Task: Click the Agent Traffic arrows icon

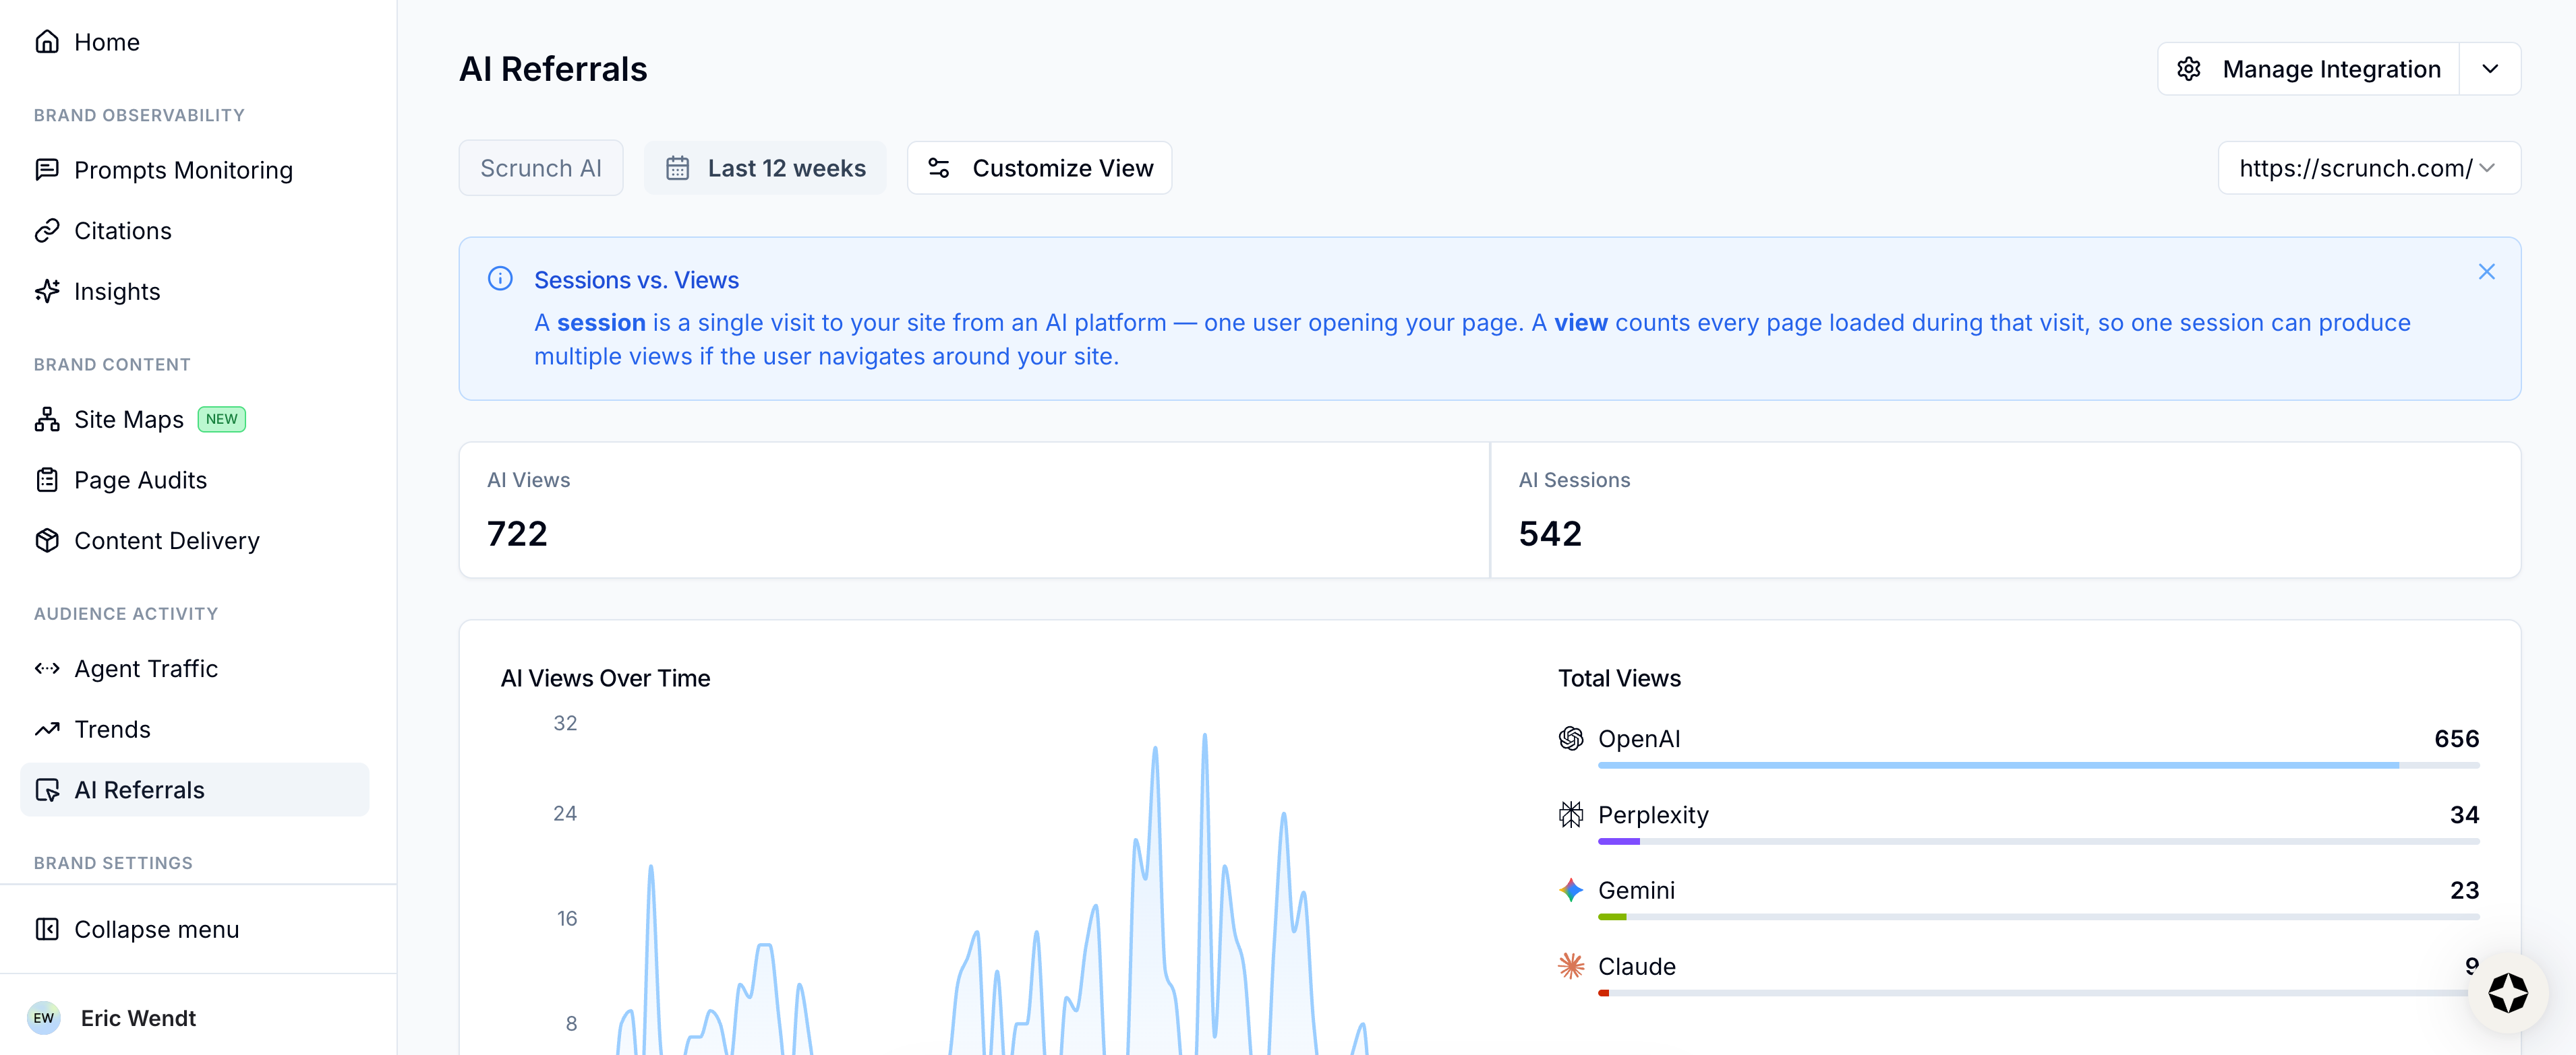Action: click(x=47, y=668)
